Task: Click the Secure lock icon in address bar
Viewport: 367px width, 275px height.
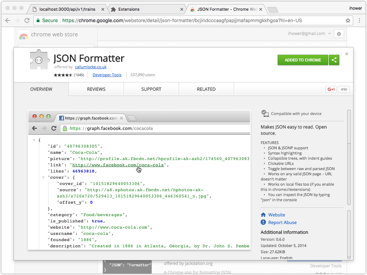Action: click(38, 20)
